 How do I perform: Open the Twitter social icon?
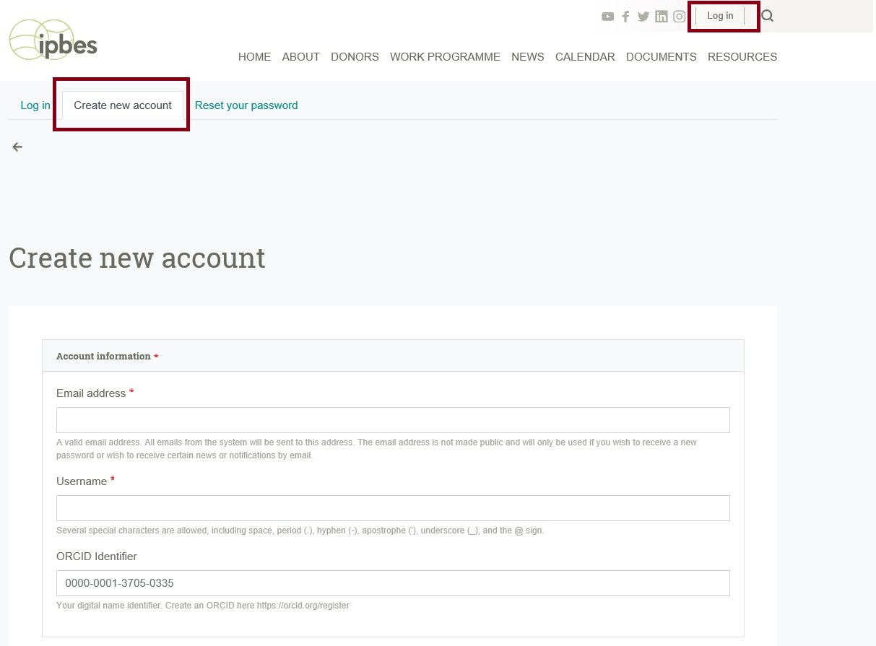643,17
